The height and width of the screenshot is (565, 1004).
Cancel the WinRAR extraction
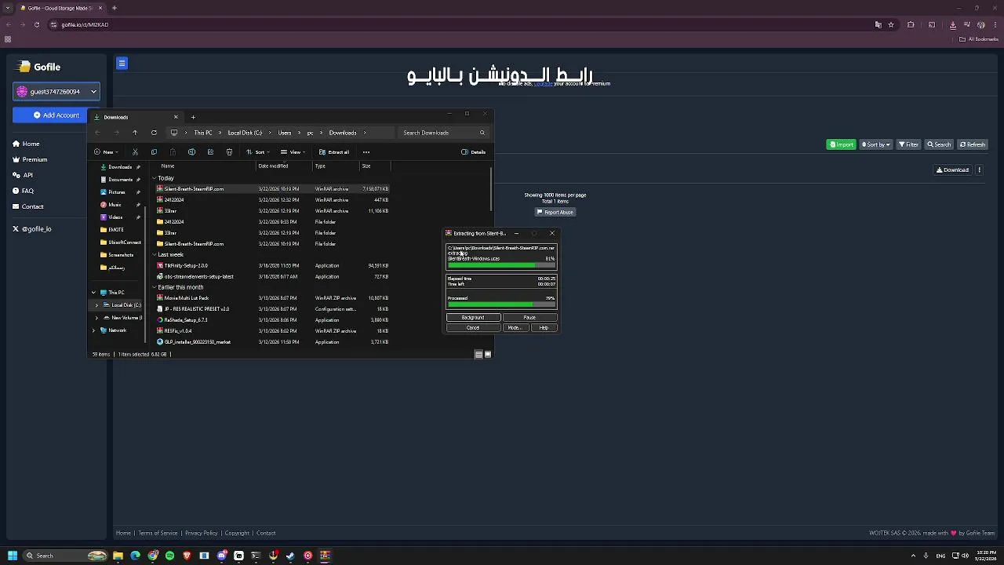click(x=473, y=328)
